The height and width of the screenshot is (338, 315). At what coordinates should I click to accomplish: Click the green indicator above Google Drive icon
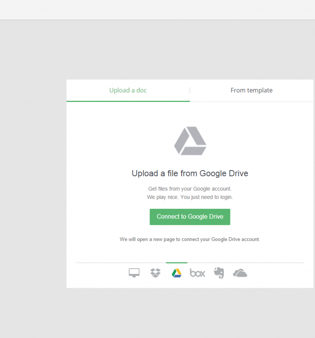[x=177, y=263]
